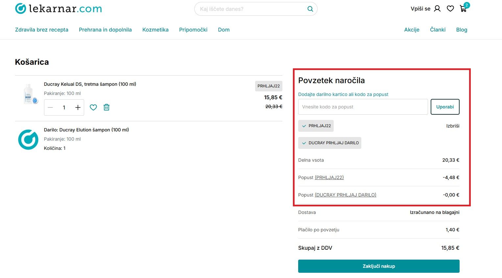Decrease quantity with the minus button

[50, 107]
